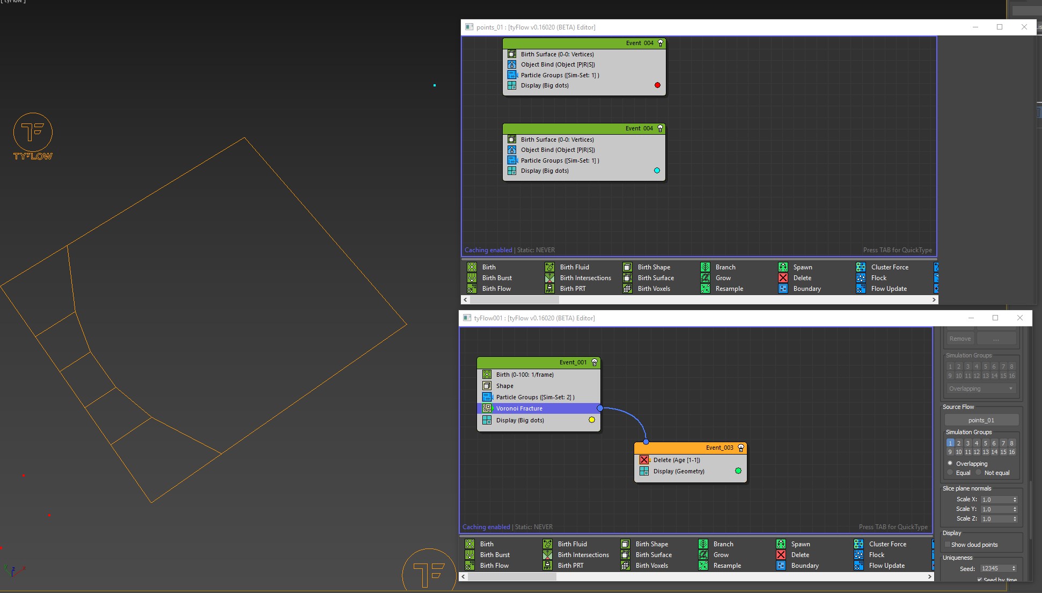Enable Show cloud points checkbox
The height and width of the screenshot is (593, 1042).
point(948,544)
